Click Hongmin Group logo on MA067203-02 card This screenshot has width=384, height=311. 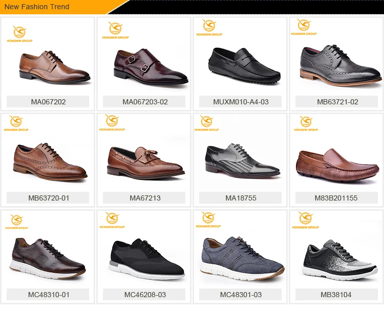coord(116,30)
